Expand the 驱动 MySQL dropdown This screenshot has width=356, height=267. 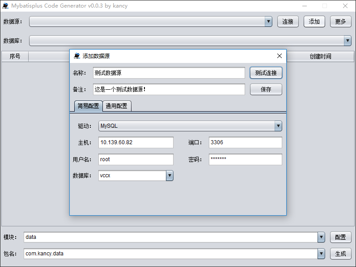(x=278, y=126)
